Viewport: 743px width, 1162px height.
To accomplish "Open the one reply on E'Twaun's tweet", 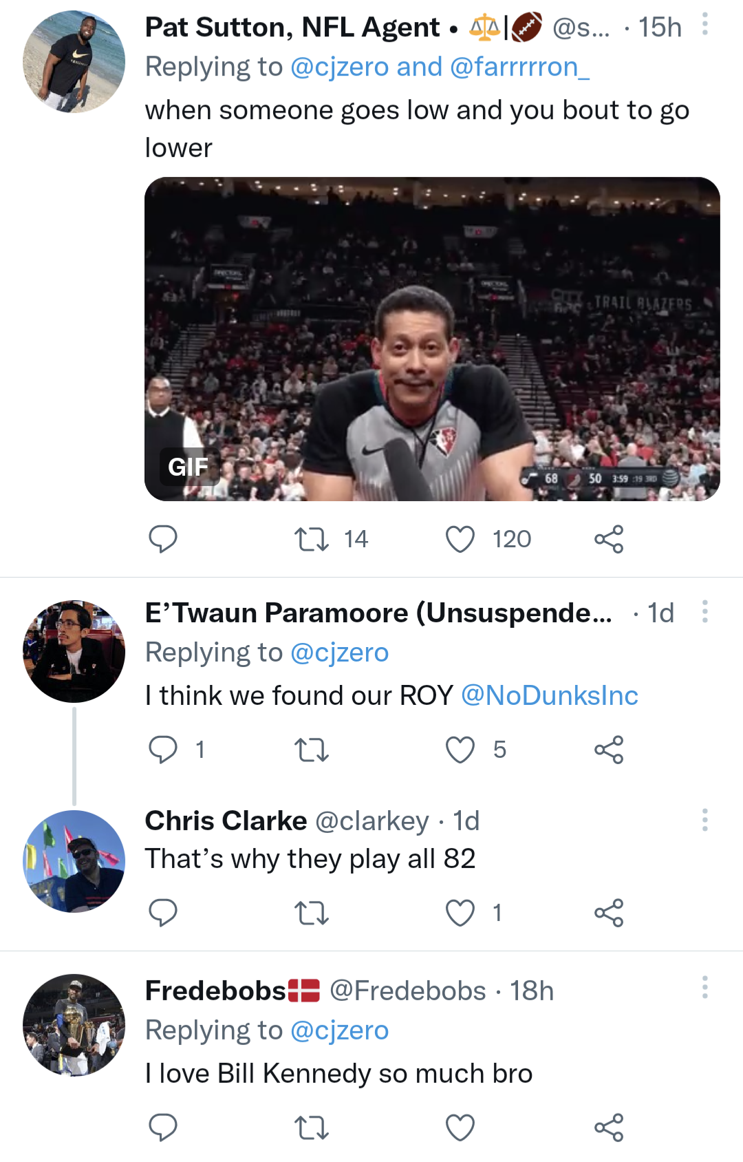I will [x=163, y=750].
